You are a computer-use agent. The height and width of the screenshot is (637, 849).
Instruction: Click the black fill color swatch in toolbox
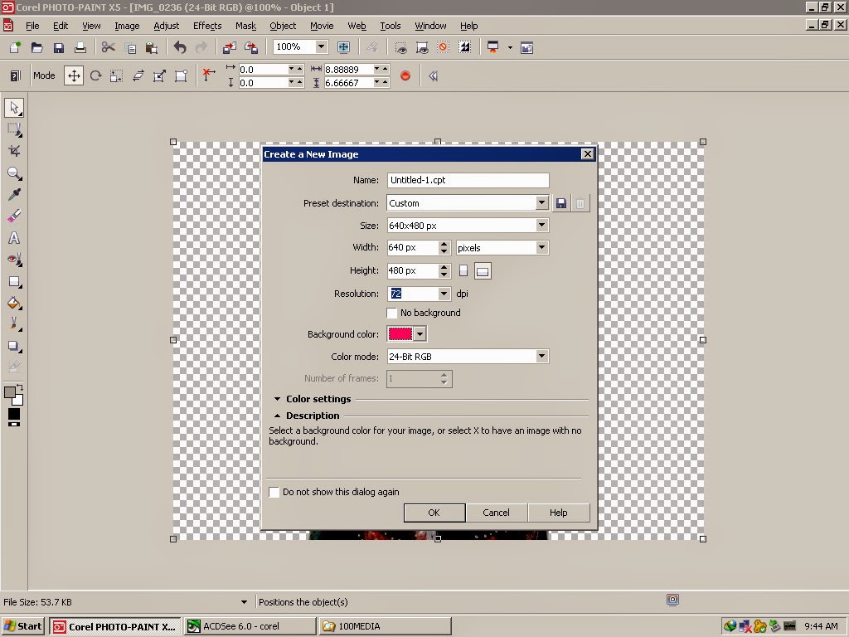pos(14,415)
